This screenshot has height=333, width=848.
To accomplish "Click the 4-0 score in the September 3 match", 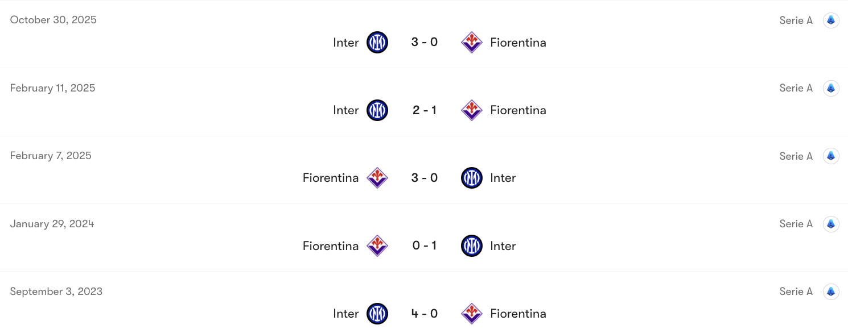I will (x=424, y=313).
